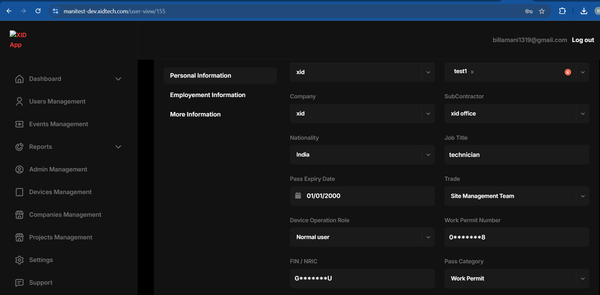Click the Events Management ticket icon
This screenshot has width=600, height=295.
point(19,124)
